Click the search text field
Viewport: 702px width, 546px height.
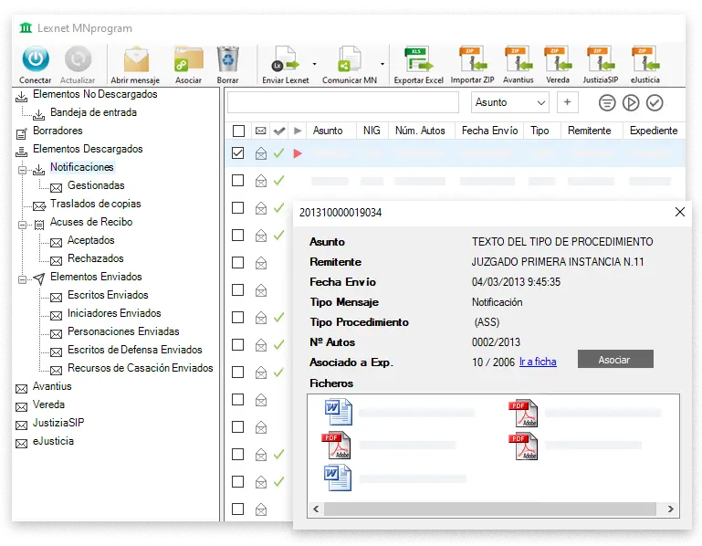tap(346, 102)
